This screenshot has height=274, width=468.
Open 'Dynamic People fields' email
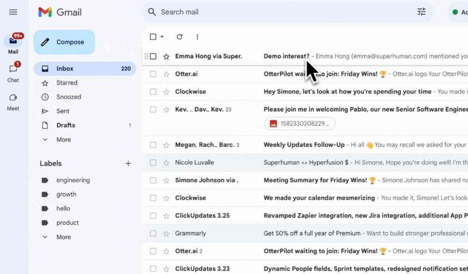366,269
